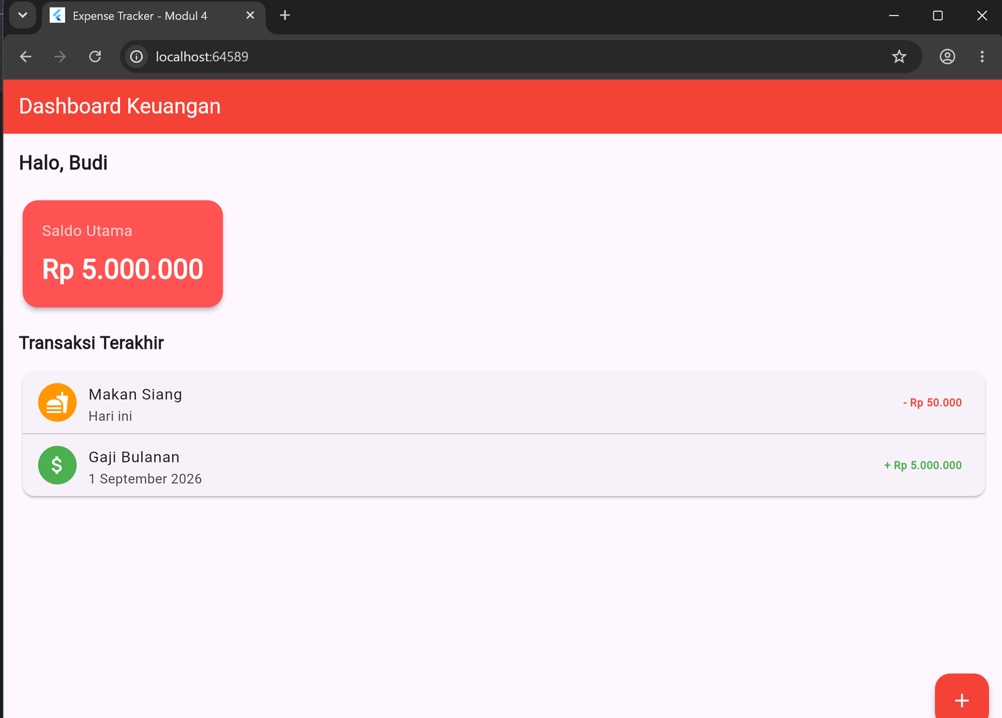This screenshot has width=1002, height=718.
Task: Click the + Rp 5.000.000 amount
Action: coord(922,466)
